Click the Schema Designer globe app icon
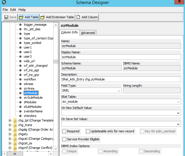The image size is (185, 156). (4, 2)
